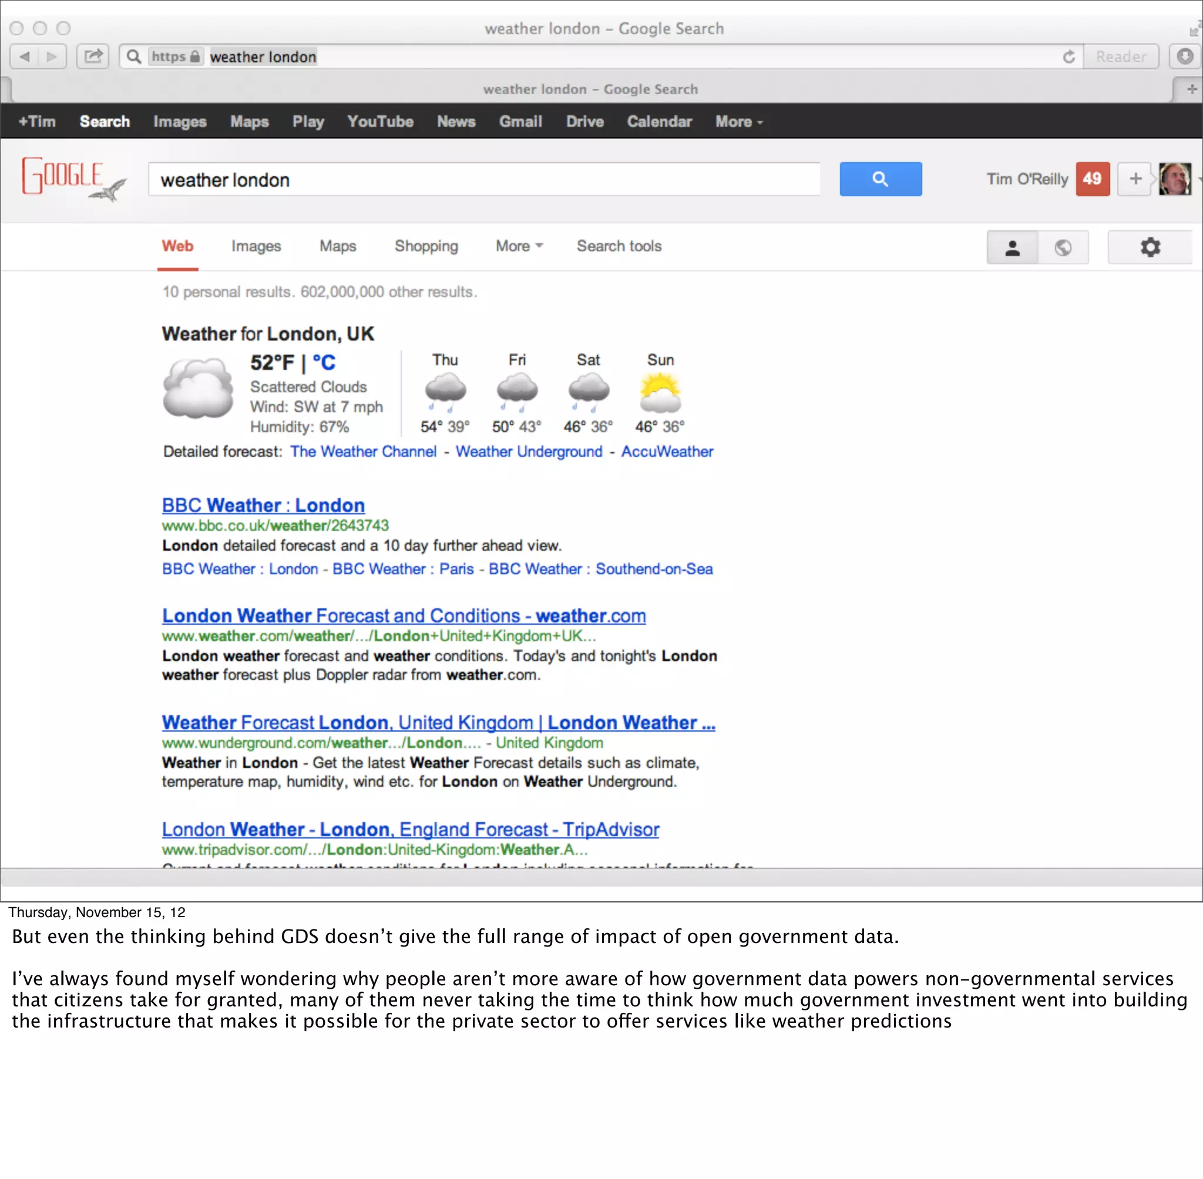Open YouTube in the black navigation bar

(x=381, y=122)
